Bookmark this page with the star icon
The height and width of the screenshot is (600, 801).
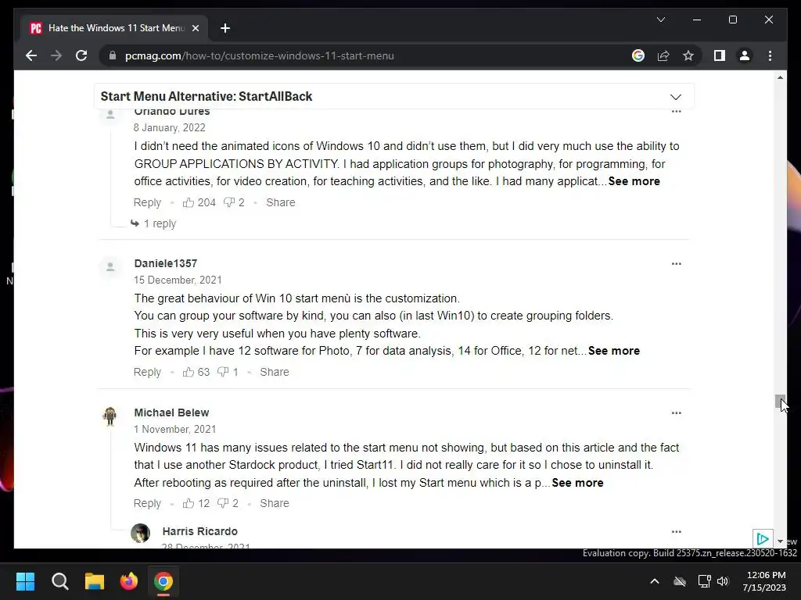(x=688, y=55)
